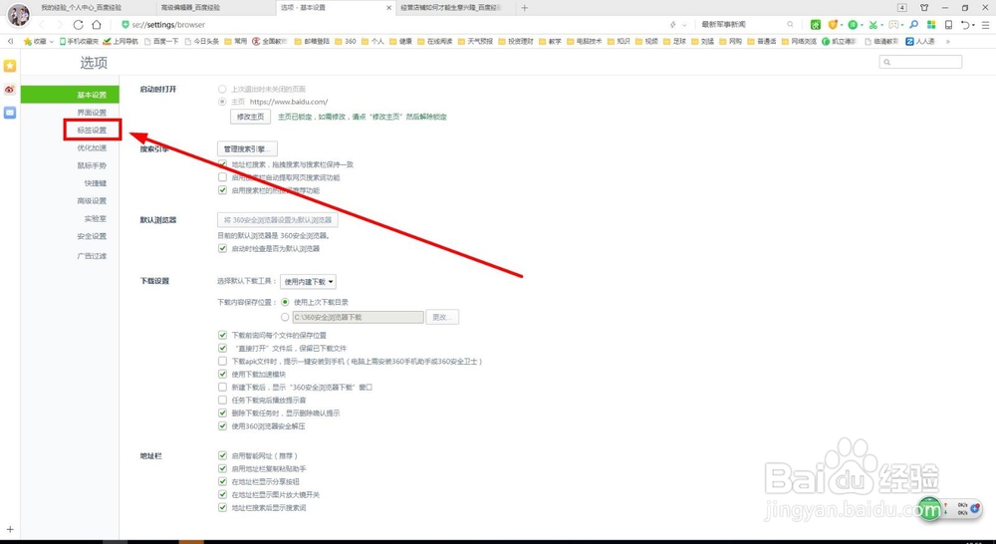Open favorites star in left sidebar
This screenshot has width=996, height=544.
pyautogui.click(x=10, y=66)
